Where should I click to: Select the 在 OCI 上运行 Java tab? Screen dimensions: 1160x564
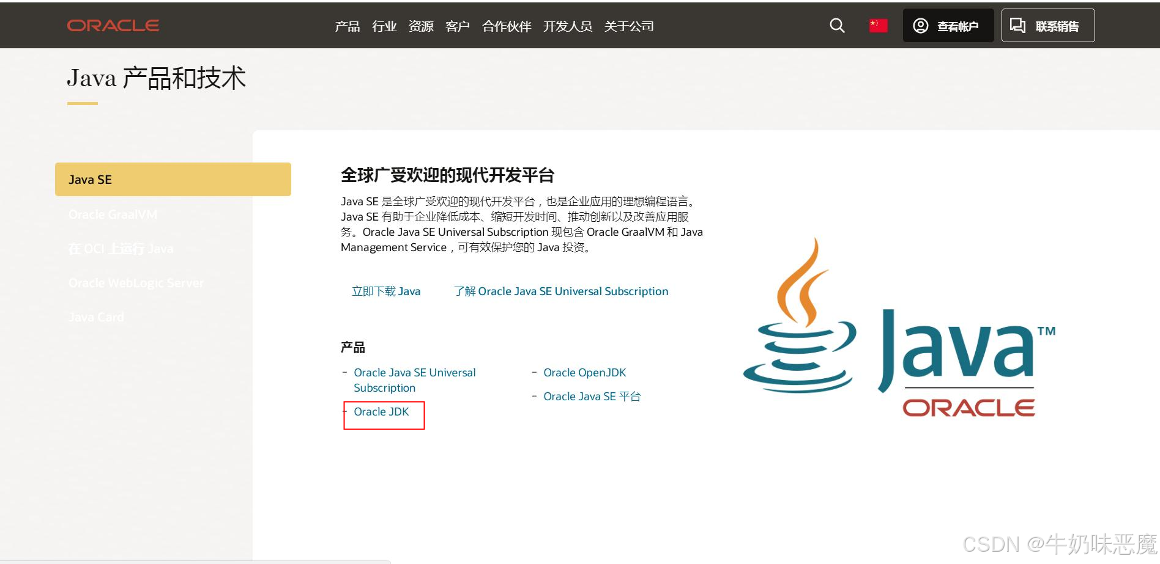pyautogui.click(x=121, y=249)
